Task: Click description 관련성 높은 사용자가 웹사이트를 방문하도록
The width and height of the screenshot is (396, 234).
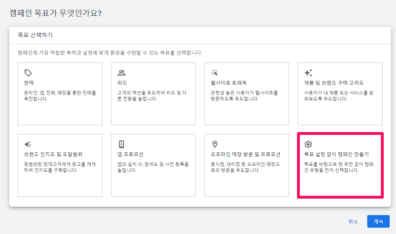Action: 244,96
